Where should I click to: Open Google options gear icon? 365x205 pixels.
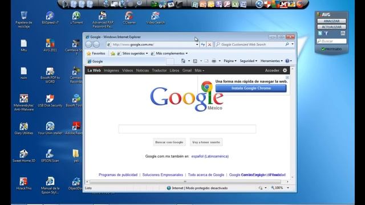[285, 70]
